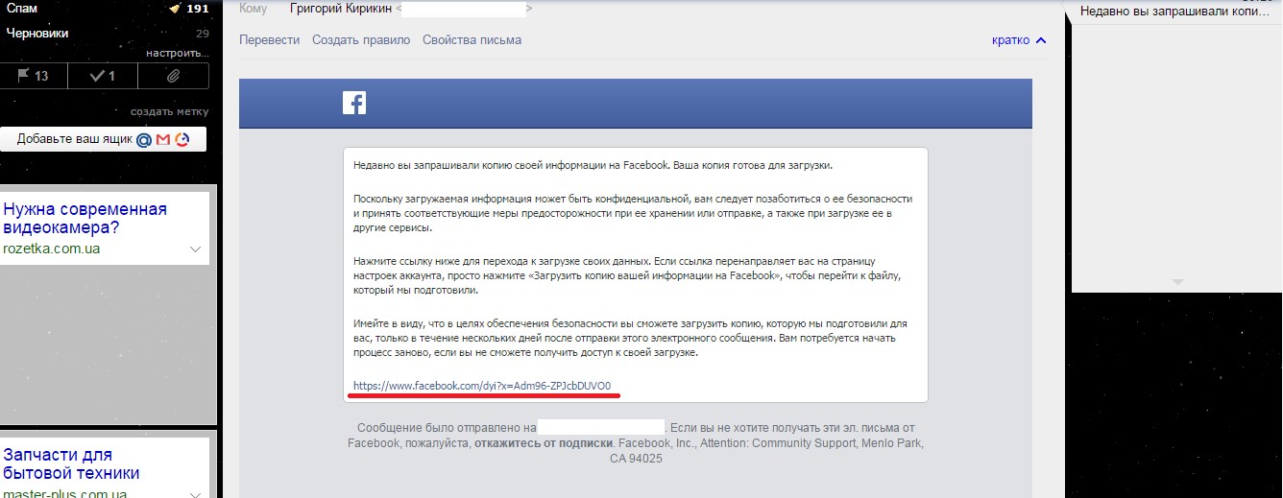Click the drafts count 29
Viewport: 1283px width, 498px height.
[x=203, y=34]
